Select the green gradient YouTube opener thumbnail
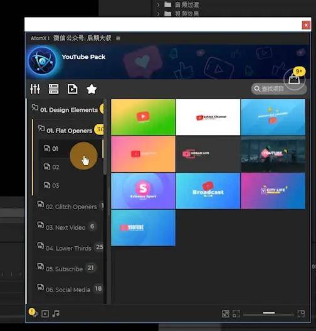The image size is (316, 331). point(143,117)
